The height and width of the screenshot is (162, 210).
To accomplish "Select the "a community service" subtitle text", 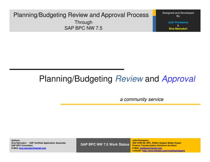I will [x=141, y=99].
